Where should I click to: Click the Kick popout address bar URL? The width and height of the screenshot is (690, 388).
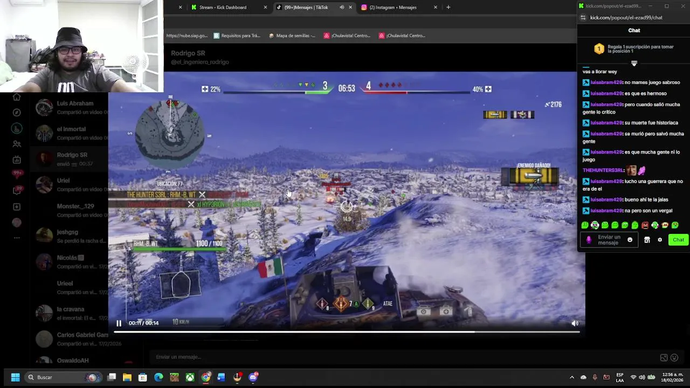pos(626,18)
